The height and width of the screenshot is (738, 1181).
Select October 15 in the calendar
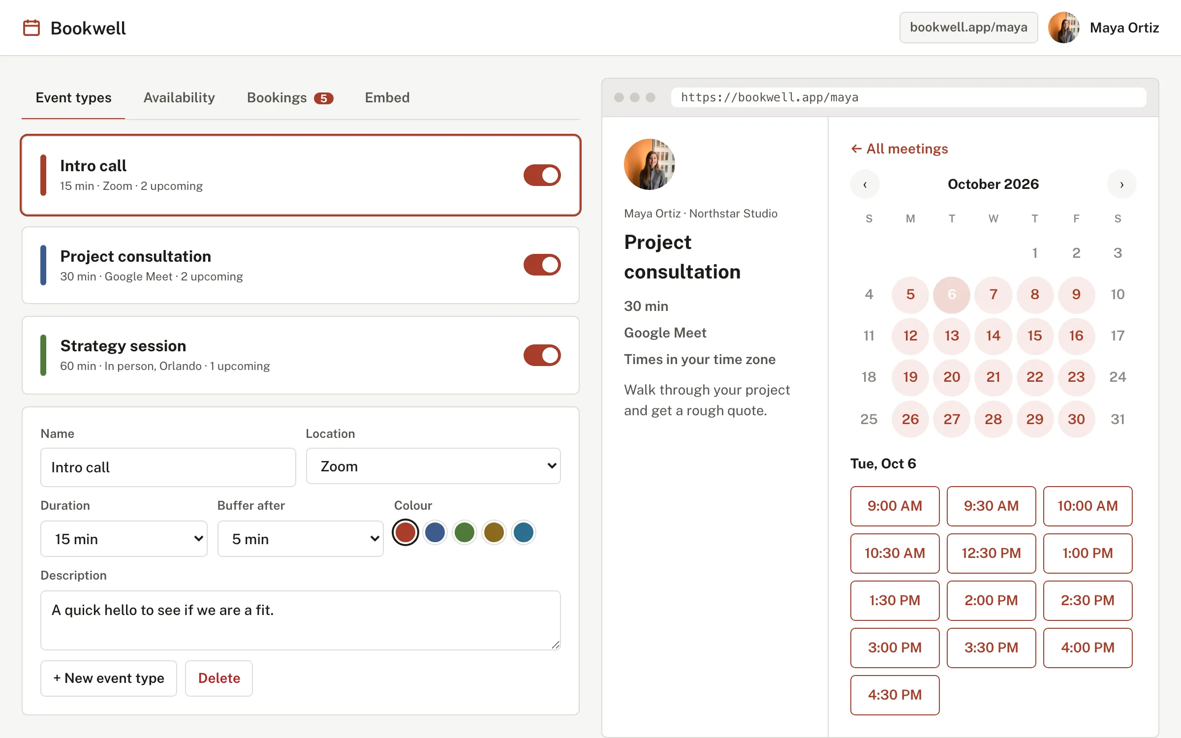tap(1035, 336)
